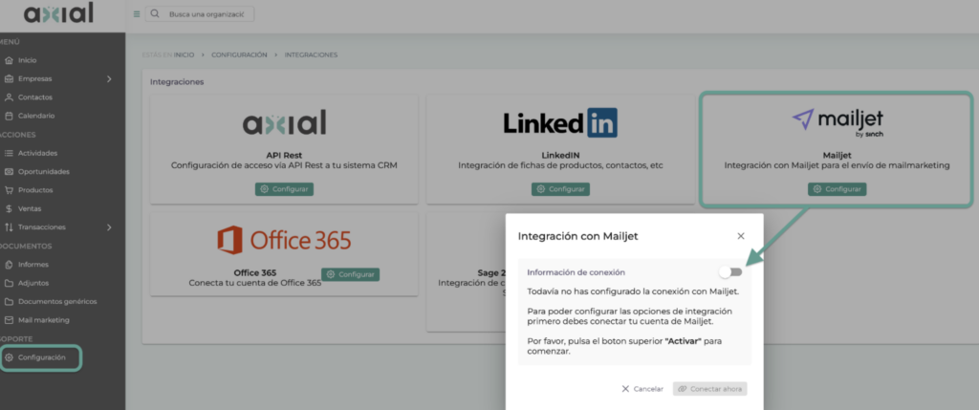Click the Productos cart icon

(x=9, y=190)
